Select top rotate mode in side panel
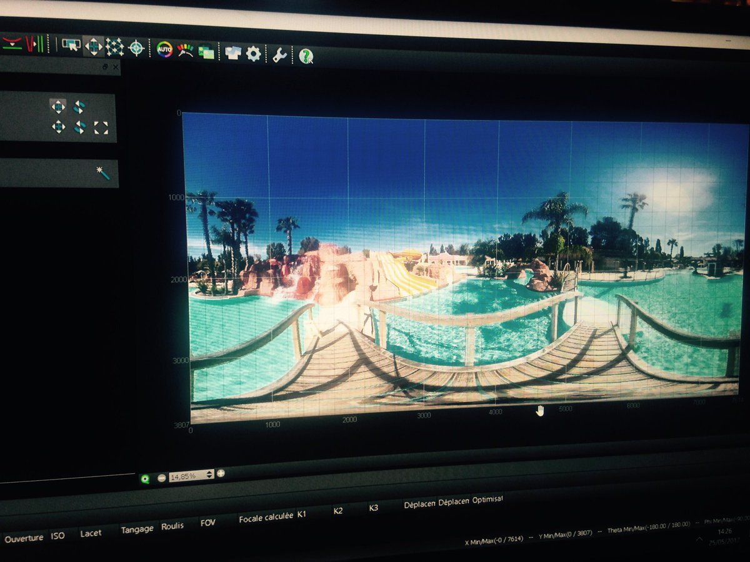 tap(79, 107)
